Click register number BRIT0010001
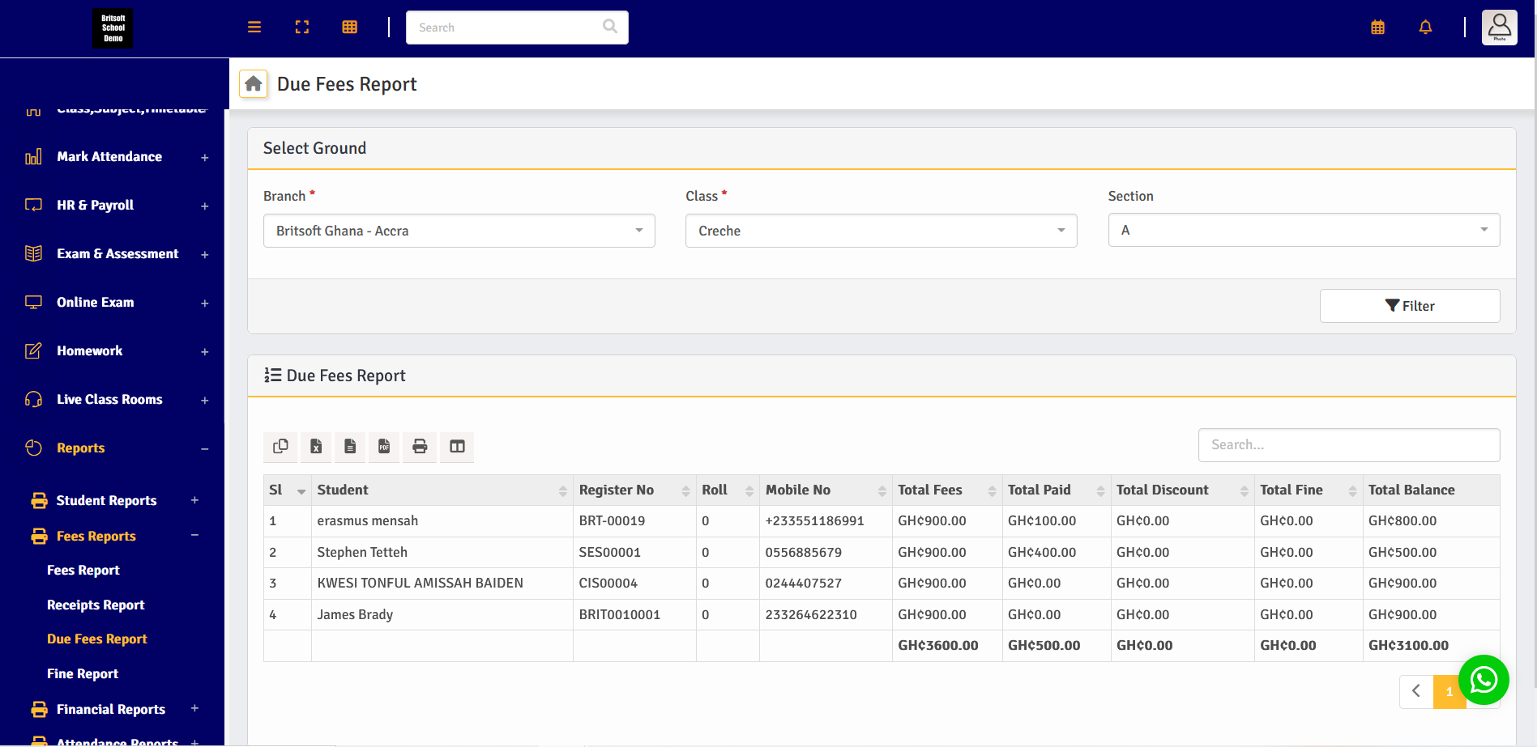The height and width of the screenshot is (747, 1537). 619,615
